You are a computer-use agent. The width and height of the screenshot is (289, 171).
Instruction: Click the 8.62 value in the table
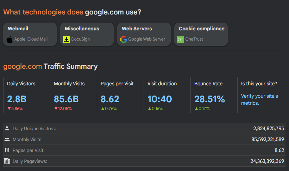[x=279, y=150]
